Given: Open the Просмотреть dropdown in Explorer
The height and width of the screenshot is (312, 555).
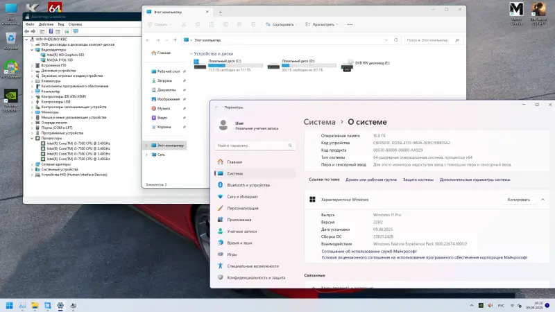Looking at the screenshot, I should click(x=322, y=24).
